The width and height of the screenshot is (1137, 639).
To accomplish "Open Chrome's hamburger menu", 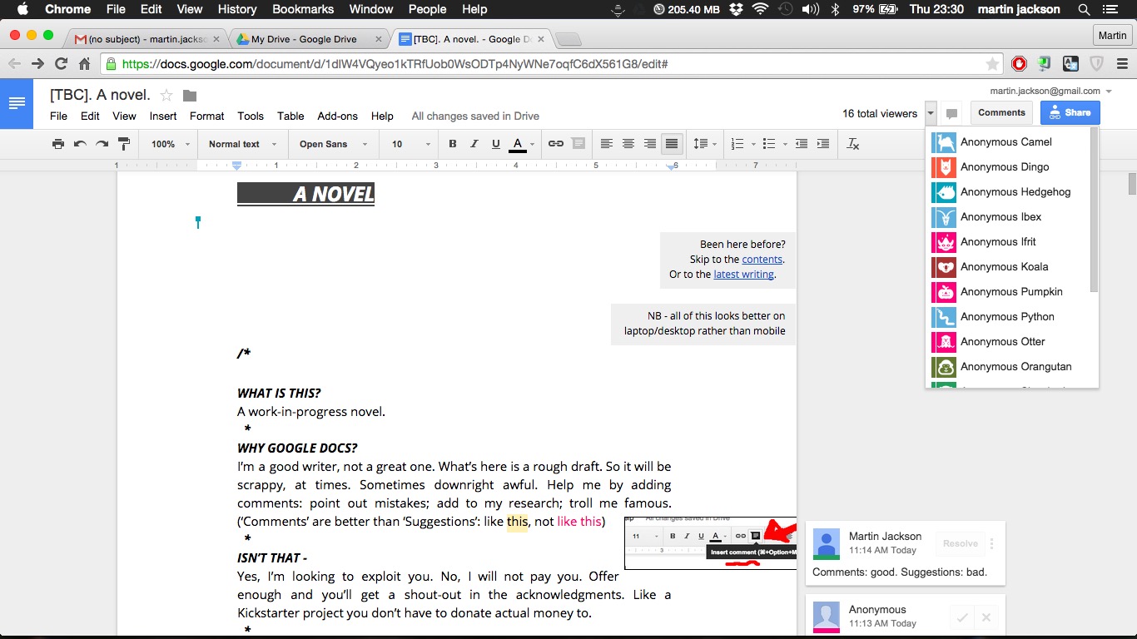I will (1122, 63).
